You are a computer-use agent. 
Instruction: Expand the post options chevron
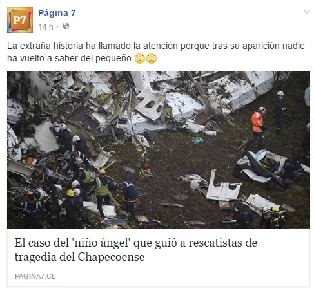307,12
